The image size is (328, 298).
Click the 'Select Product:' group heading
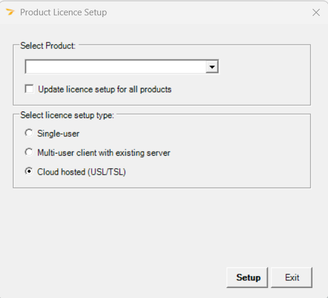[48, 46]
